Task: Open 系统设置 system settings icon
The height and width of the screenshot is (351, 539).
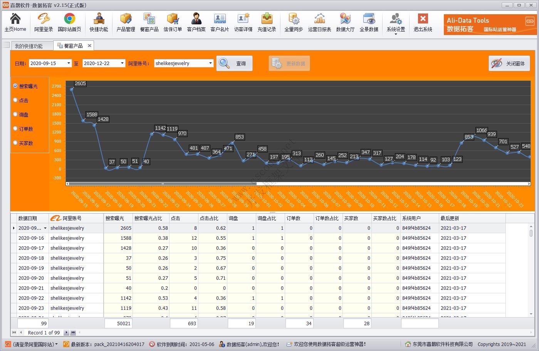Action: [396, 22]
